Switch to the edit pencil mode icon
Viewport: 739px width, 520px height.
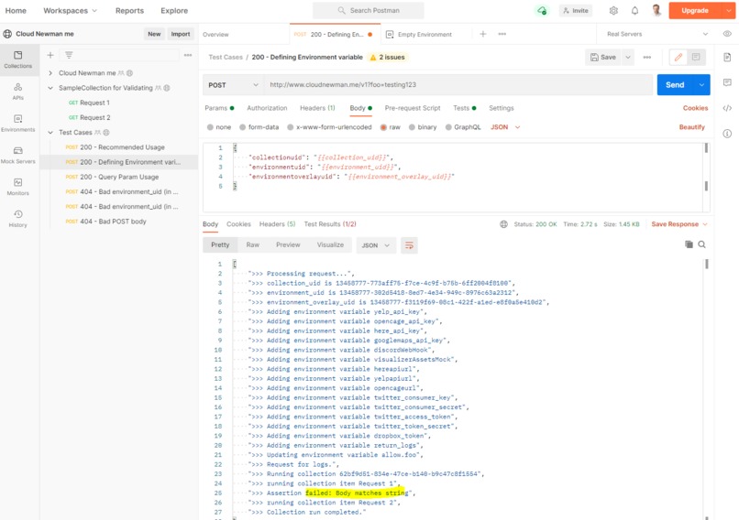[678, 57]
